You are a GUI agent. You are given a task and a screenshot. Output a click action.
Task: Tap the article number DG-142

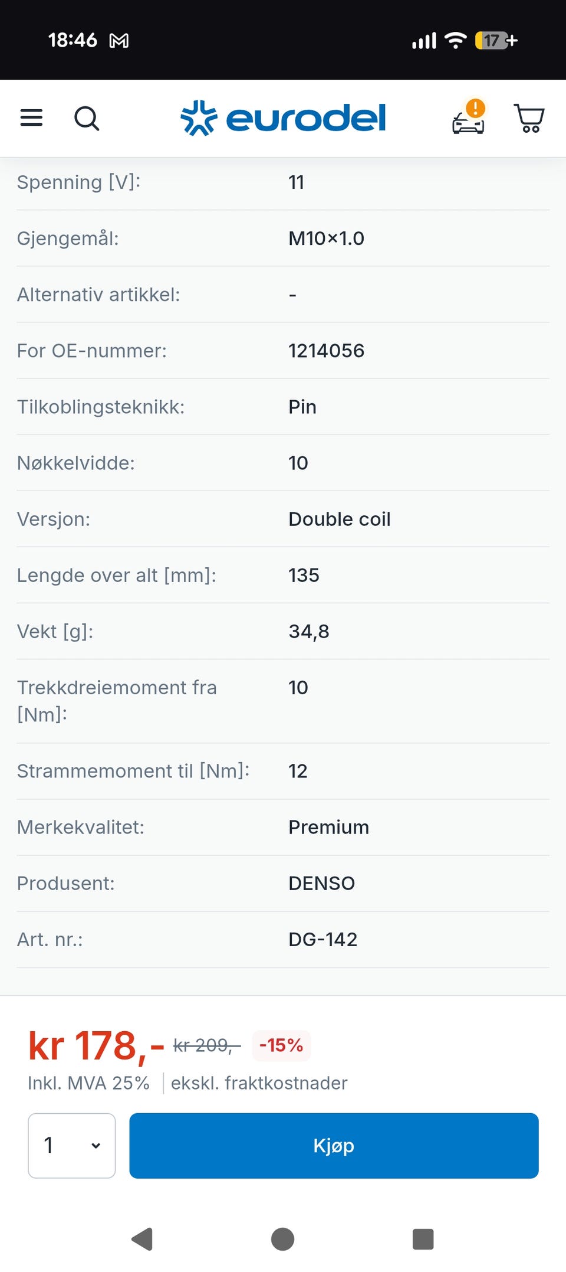coord(323,939)
